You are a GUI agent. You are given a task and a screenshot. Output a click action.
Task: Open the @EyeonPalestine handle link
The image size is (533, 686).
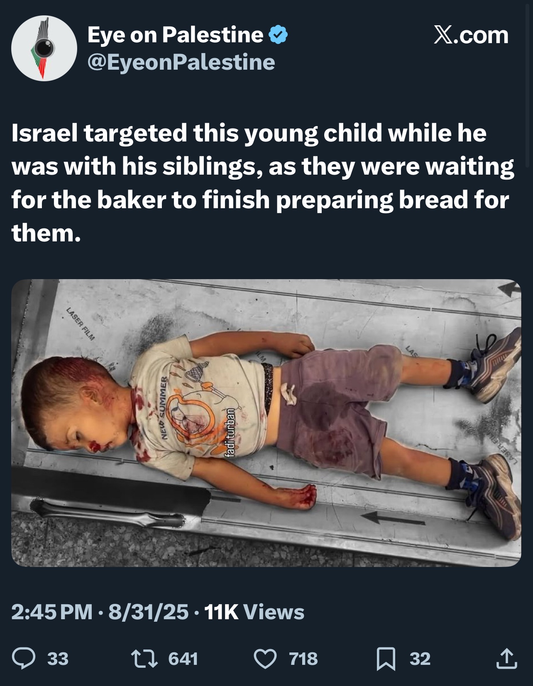[181, 62]
